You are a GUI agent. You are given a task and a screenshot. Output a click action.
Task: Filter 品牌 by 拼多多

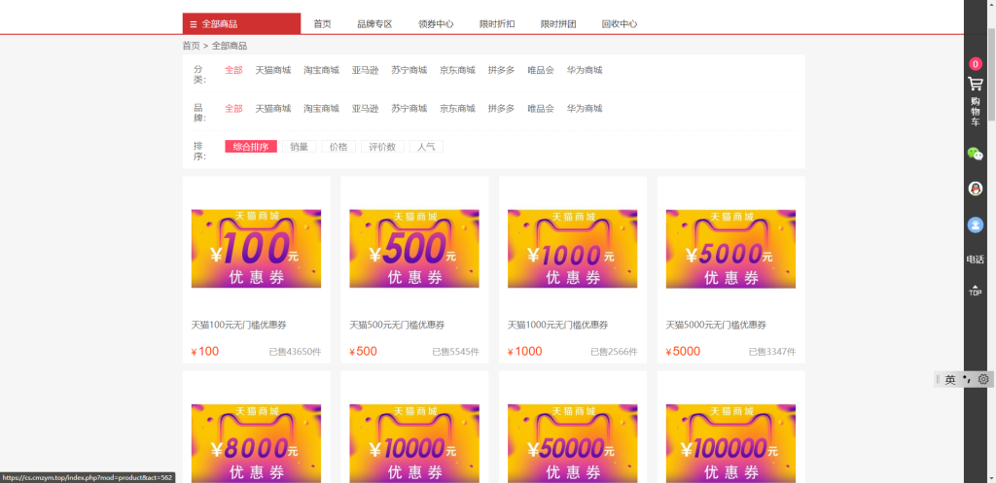click(501, 109)
